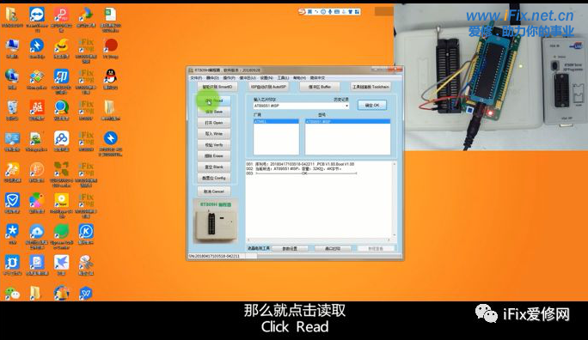Open the language menu at menu bar end

[x=317, y=78]
